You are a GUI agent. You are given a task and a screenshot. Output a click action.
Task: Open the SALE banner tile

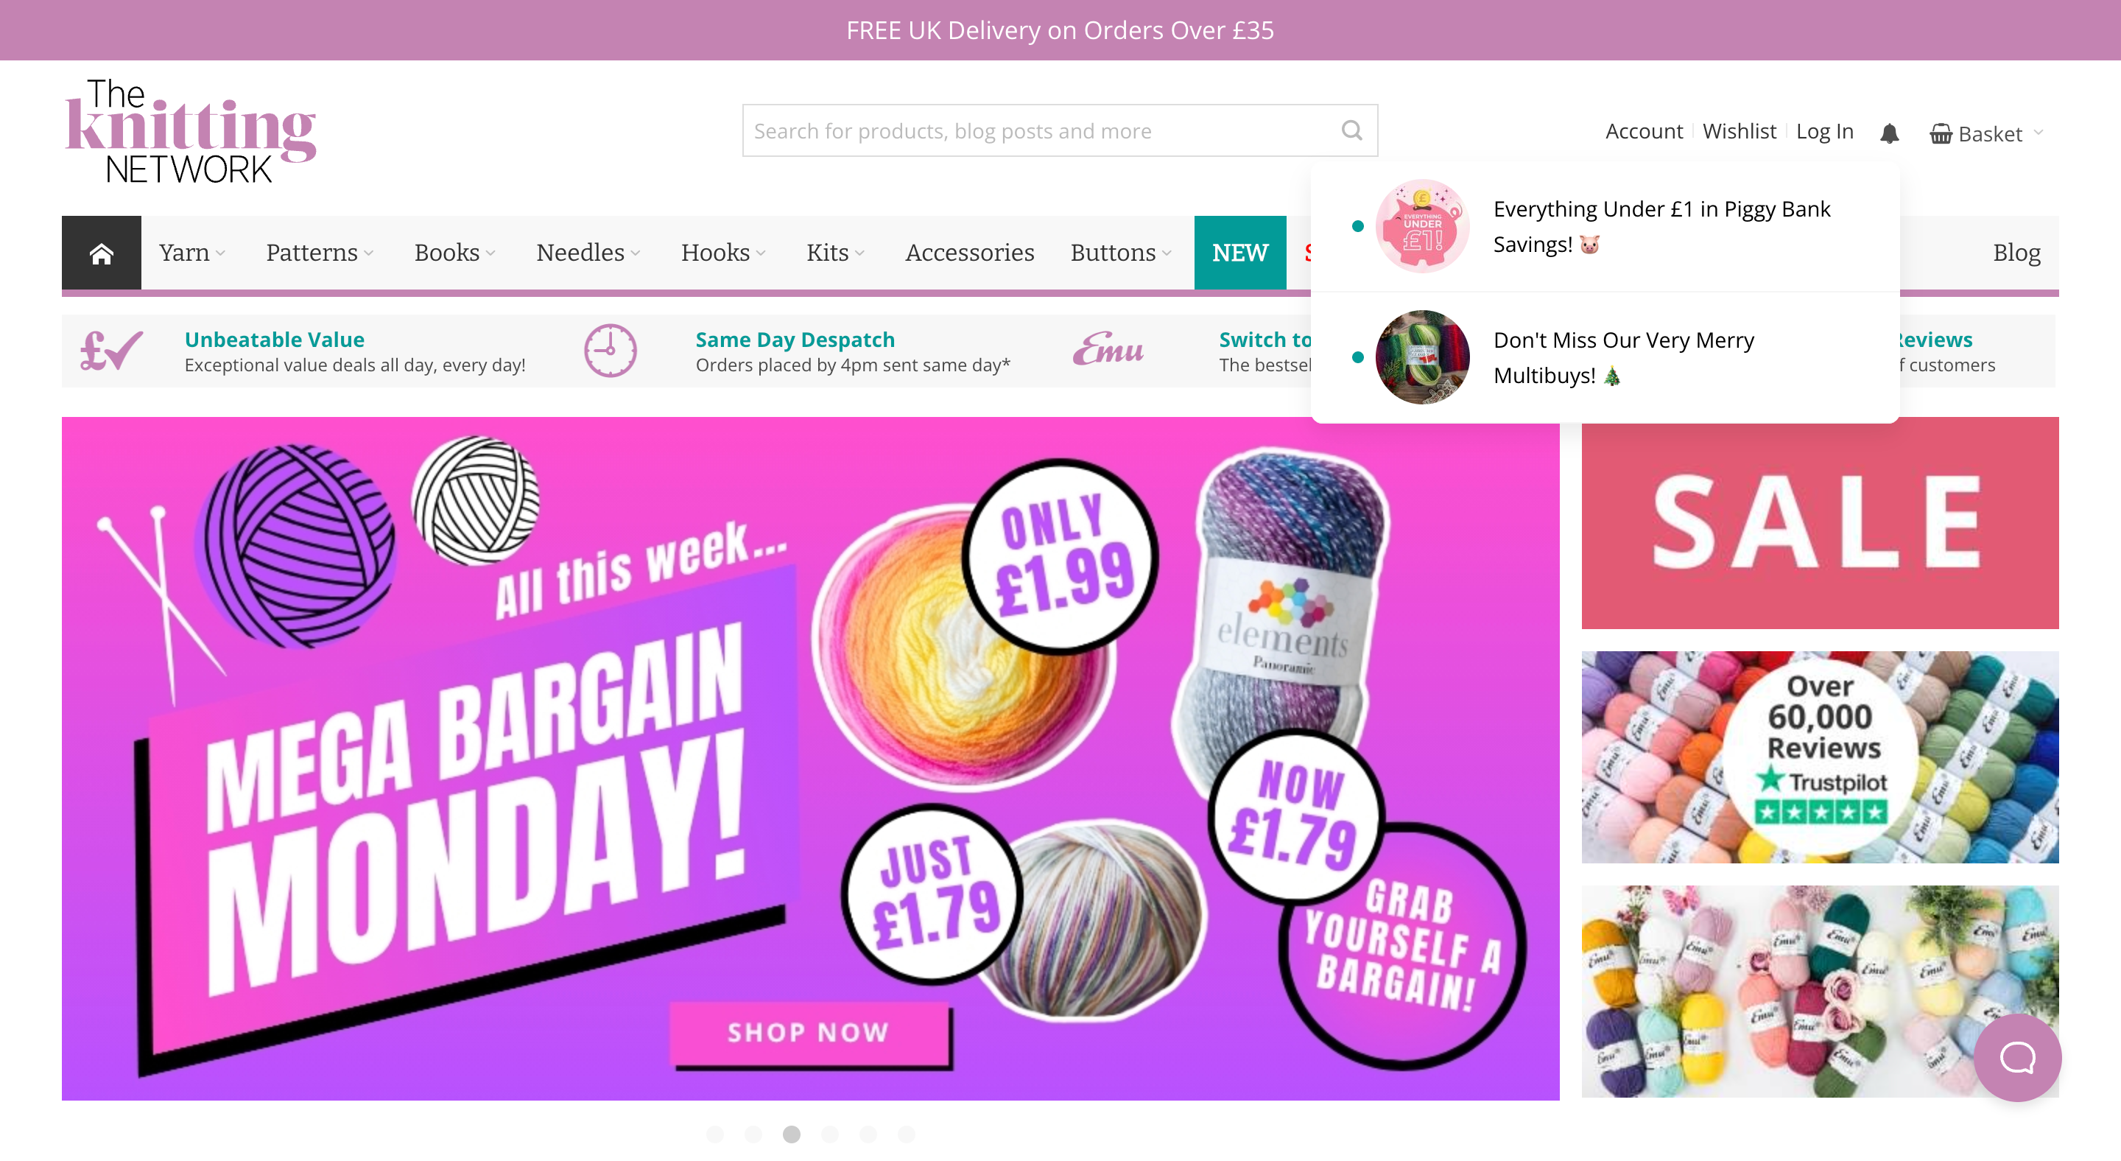(x=1819, y=523)
